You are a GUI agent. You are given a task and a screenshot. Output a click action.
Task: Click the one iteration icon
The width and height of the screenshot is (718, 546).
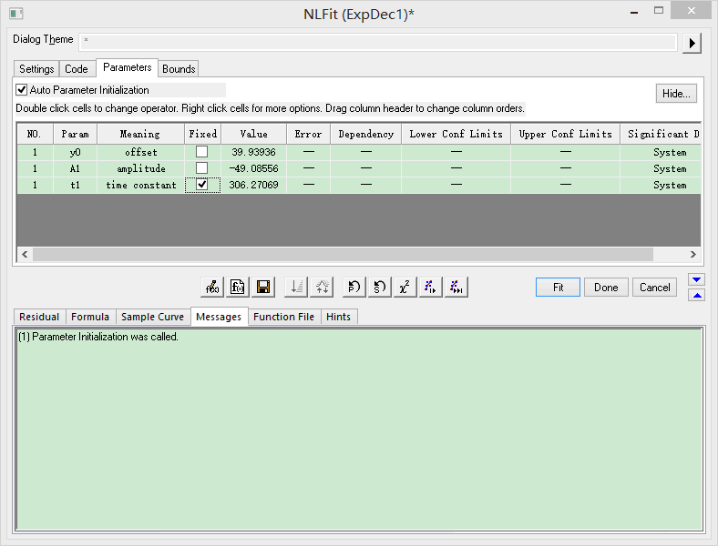(x=431, y=287)
